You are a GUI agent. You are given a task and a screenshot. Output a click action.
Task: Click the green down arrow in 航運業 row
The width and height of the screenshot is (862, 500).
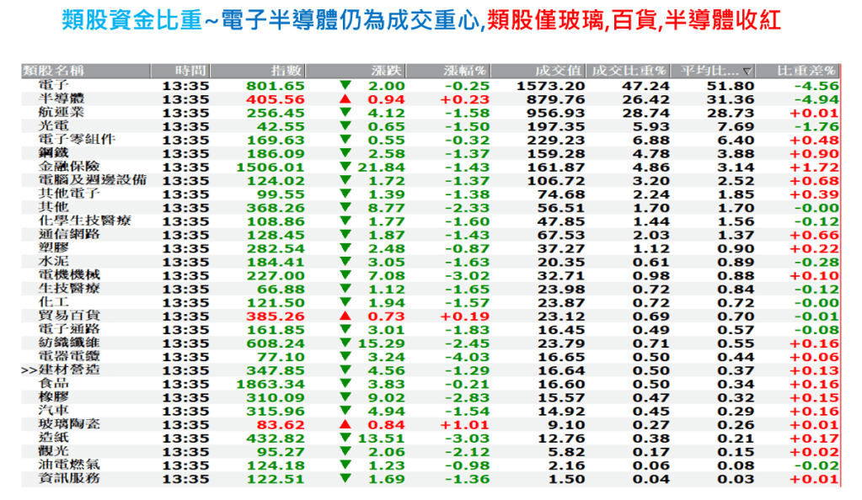tap(344, 113)
